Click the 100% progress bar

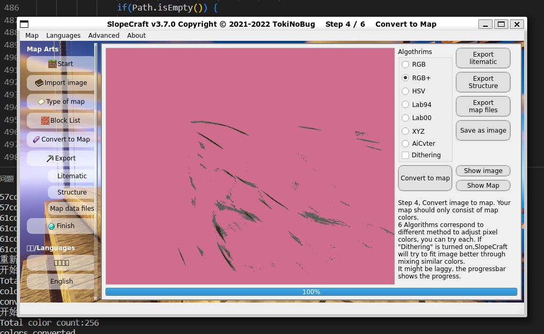(x=311, y=292)
